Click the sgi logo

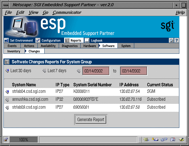(168, 26)
